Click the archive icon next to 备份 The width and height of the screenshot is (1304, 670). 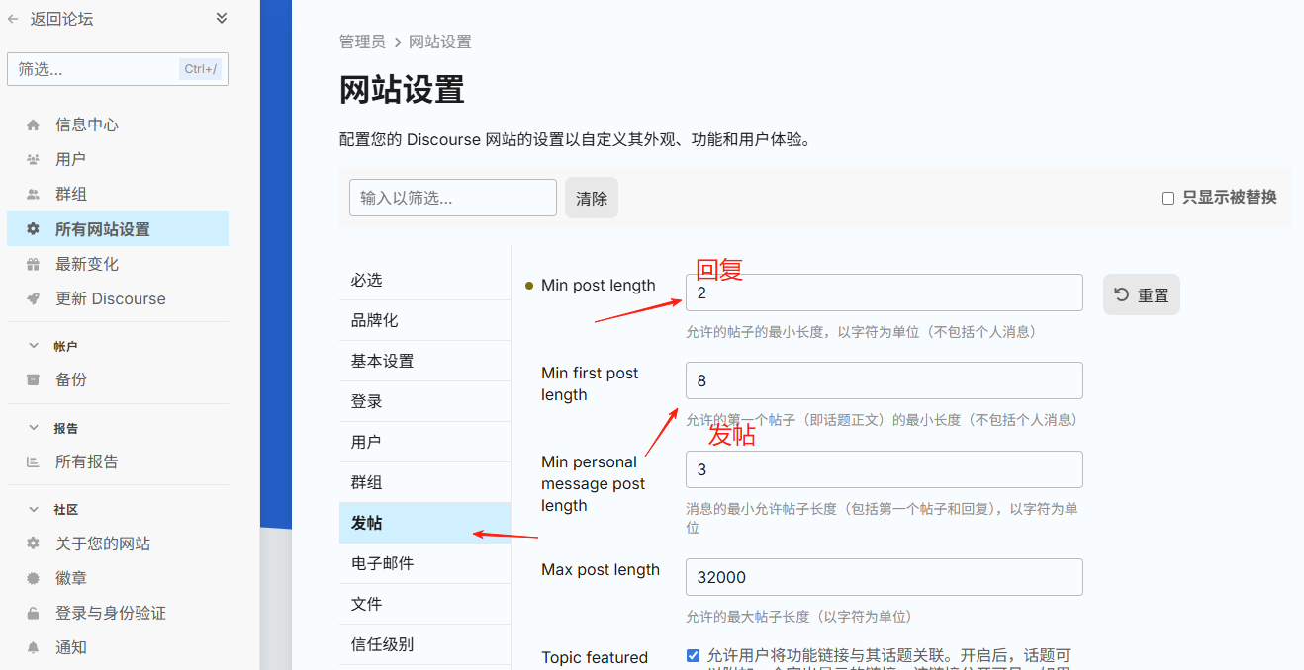(34, 379)
